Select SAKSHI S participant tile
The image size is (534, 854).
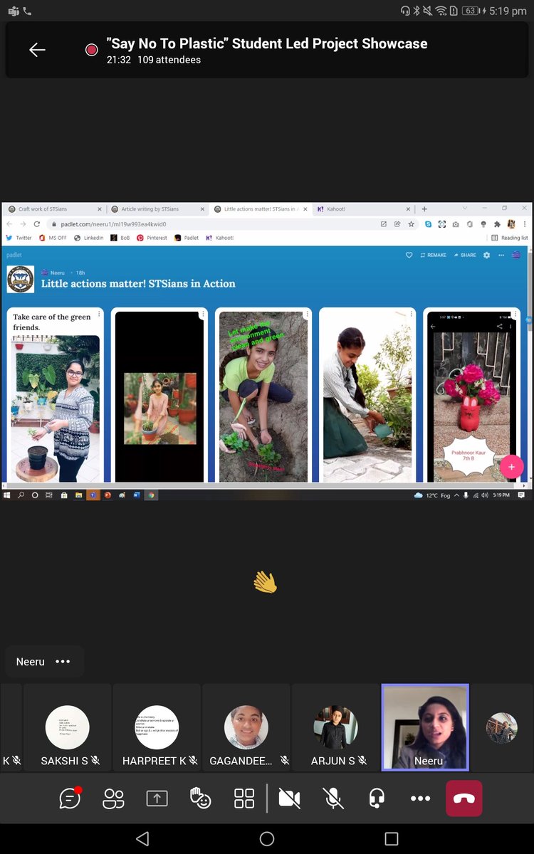coord(68,727)
